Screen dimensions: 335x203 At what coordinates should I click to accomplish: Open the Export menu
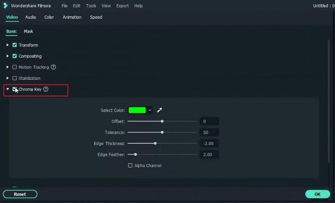123,6
